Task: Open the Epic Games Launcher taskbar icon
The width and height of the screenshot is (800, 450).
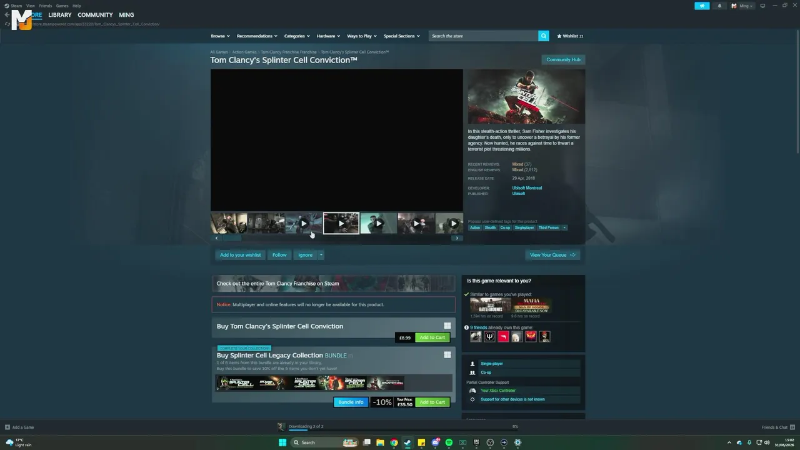Action: click(476, 442)
